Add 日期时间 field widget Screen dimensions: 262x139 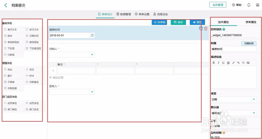pyautogui.click(x=34, y=36)
